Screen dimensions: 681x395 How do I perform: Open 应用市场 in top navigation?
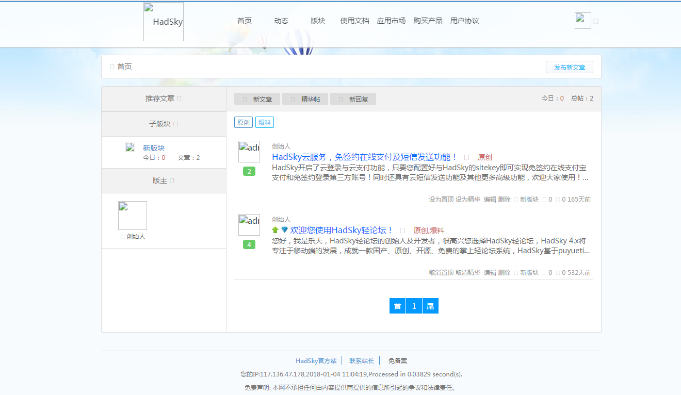tap(391, 21)
